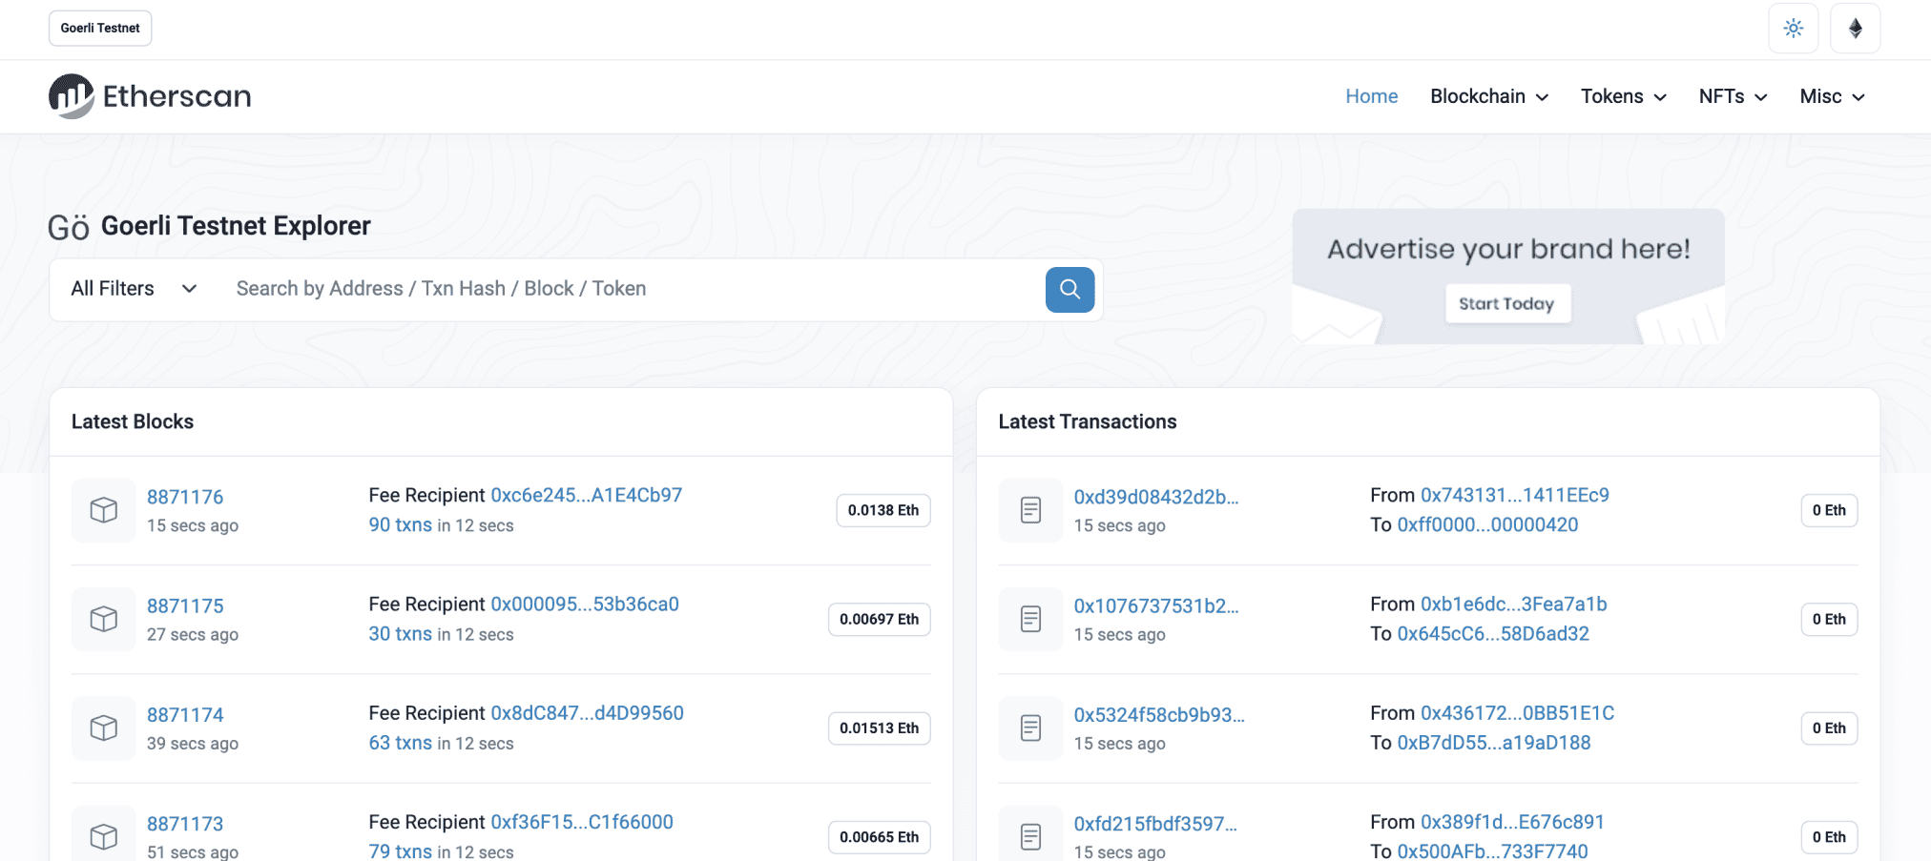Screen dimensions: 1931x861
Task: Open the NFTs menu
Action: click(1733, 96)
